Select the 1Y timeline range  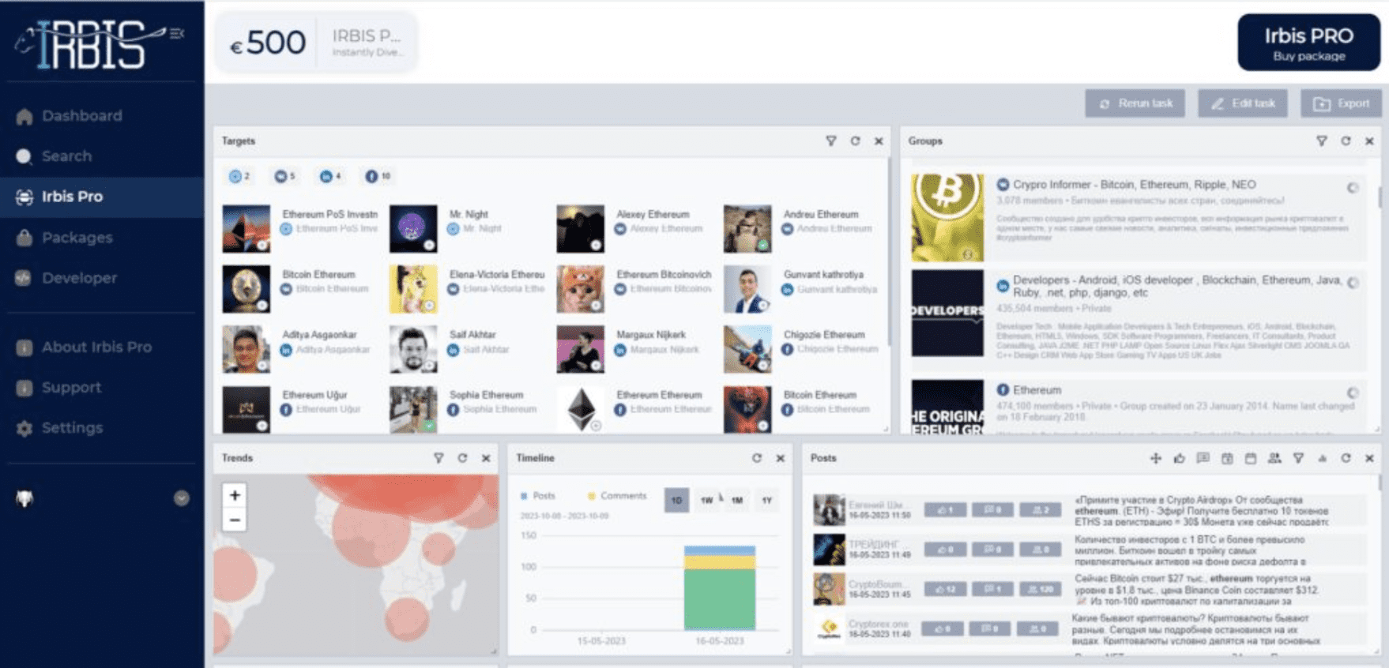(766, 501)
